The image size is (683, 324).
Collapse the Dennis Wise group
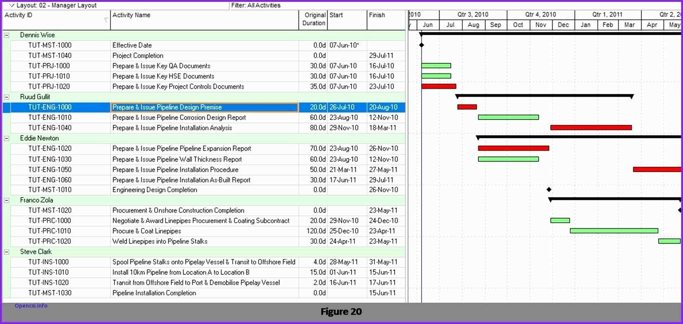click(x=7, y=35)
